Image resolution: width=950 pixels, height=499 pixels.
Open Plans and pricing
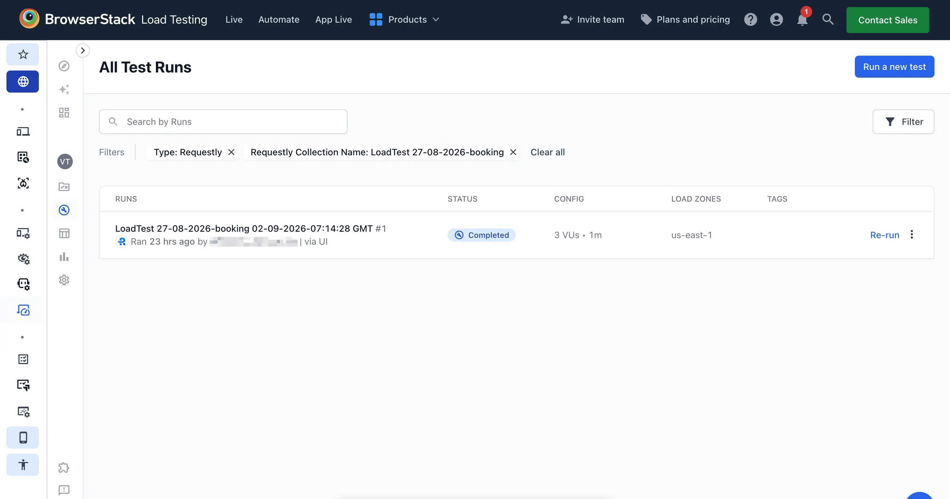[x=685, y=19]
